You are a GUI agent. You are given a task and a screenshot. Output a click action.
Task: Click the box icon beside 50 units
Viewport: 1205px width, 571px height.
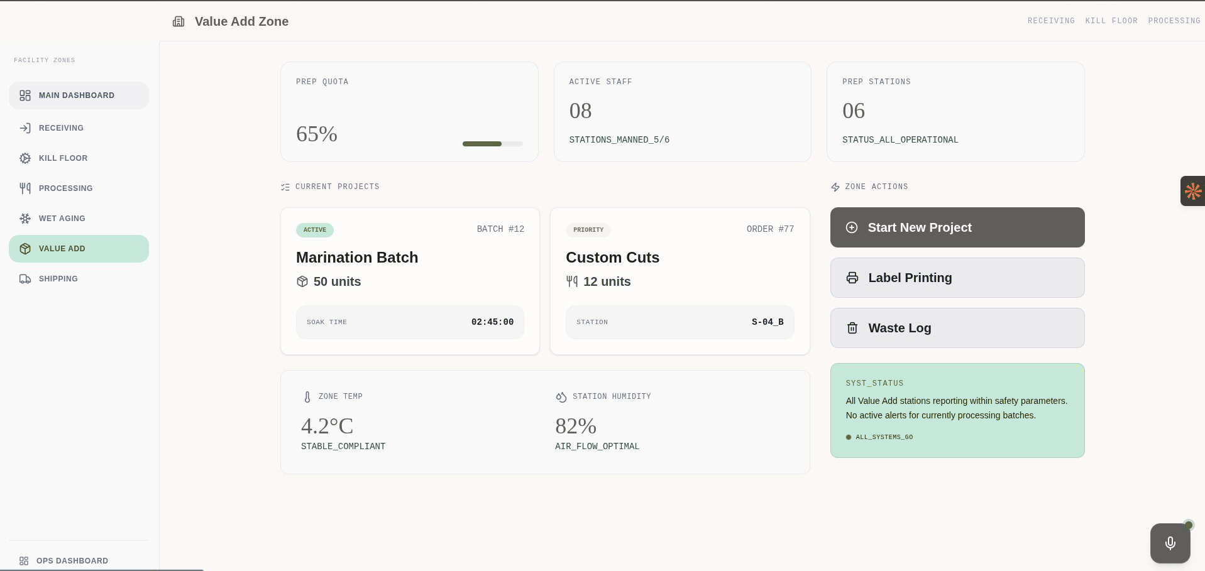(302, 281)
